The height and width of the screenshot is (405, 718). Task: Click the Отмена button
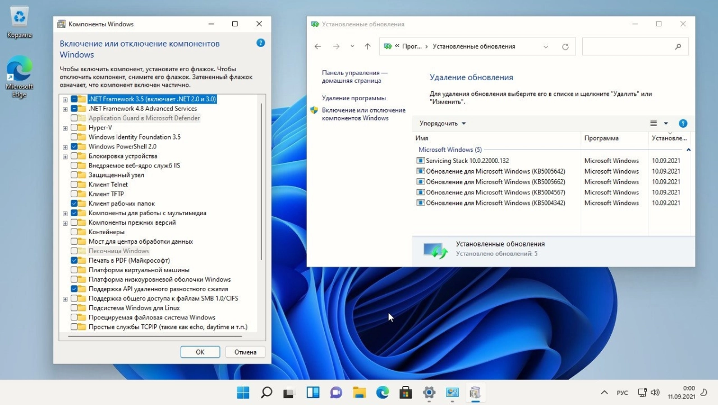(x=245, y=352)
